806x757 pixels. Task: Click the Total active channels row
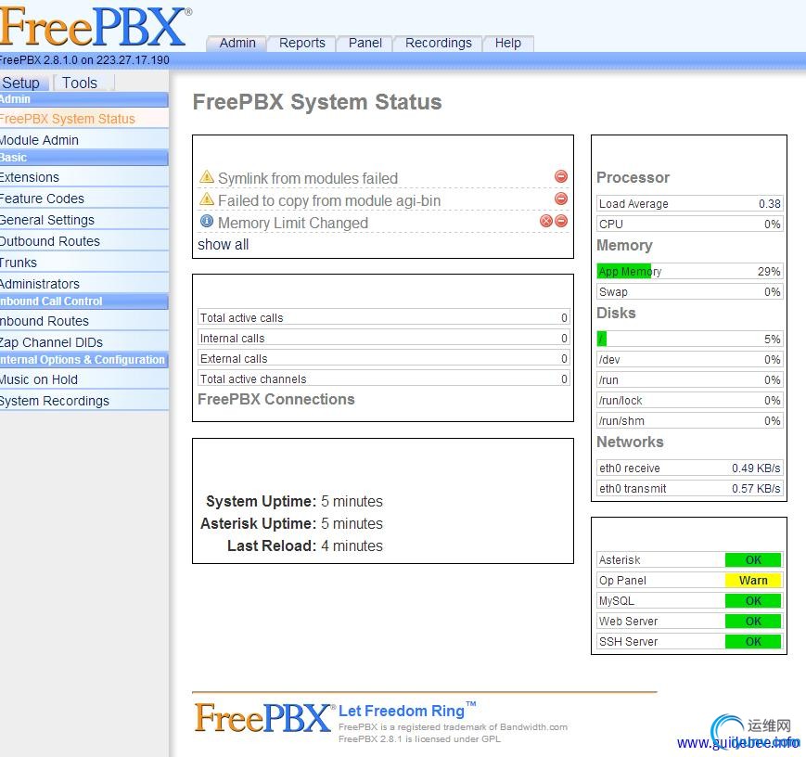pyautogui.click(x=383, y=379)
